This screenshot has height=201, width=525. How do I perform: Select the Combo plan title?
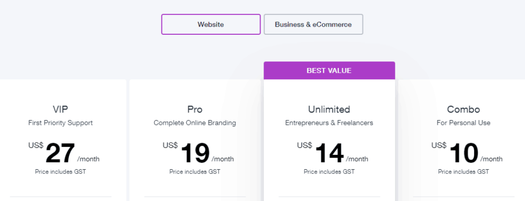(463, 109)
